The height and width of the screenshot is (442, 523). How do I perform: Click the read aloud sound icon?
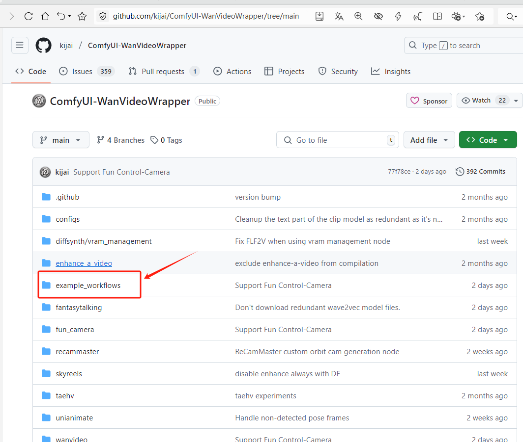(418, 16)
